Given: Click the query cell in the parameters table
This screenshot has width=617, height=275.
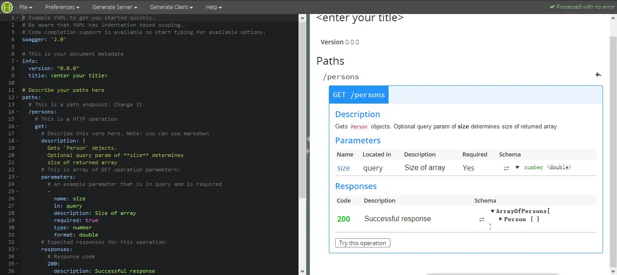Looking at the screenshot, I should click(x=373, y=168).
